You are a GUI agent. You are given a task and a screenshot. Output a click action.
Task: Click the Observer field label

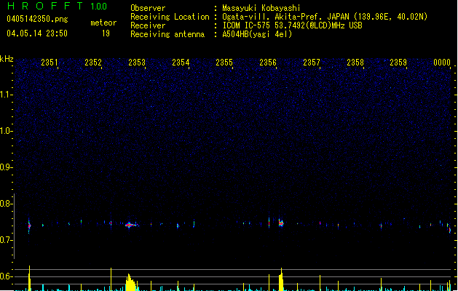click(x=148, y=8)
